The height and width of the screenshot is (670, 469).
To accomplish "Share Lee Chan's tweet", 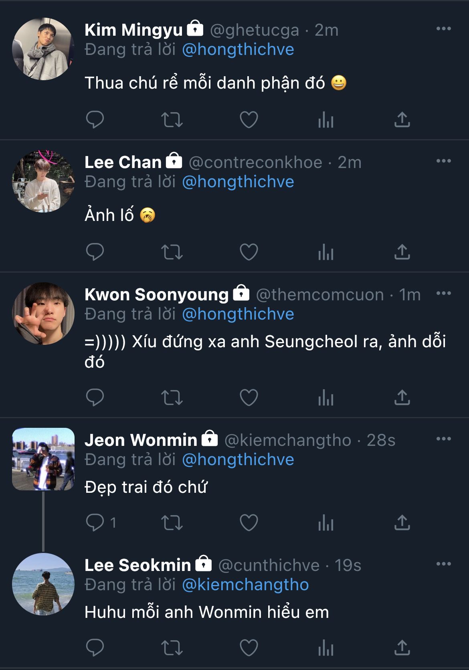I will (x=402, y=252).
